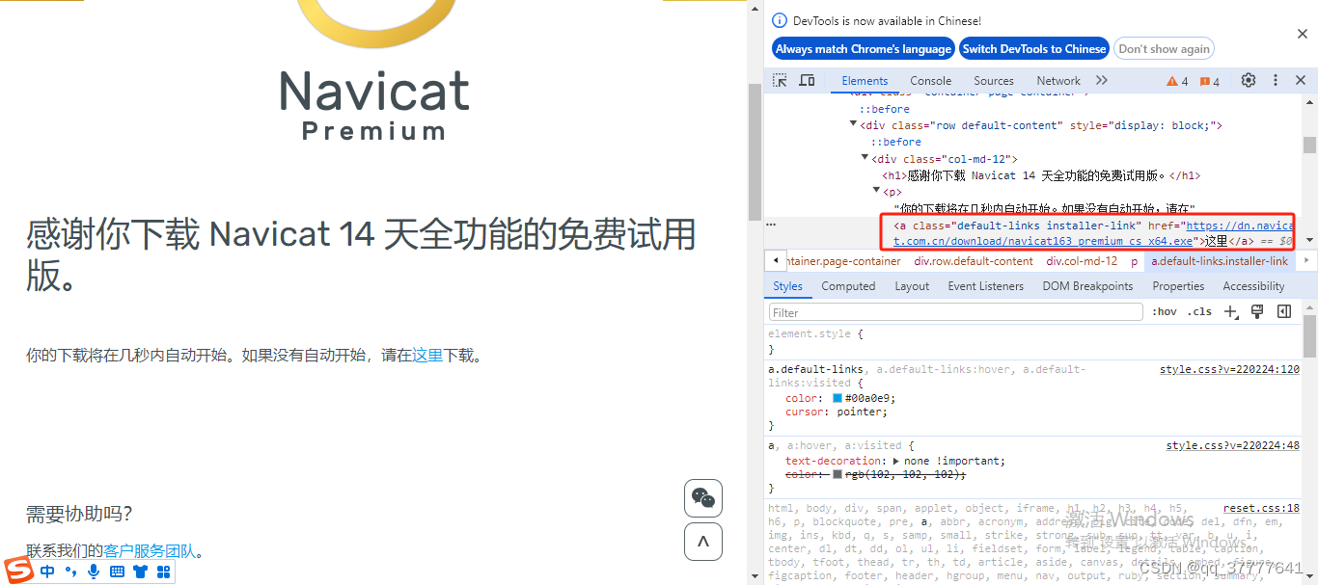Click the breadcrumb left arrow in Elements panel
This screenshot has width=1318, height=585.
click(x=776, y=260)
